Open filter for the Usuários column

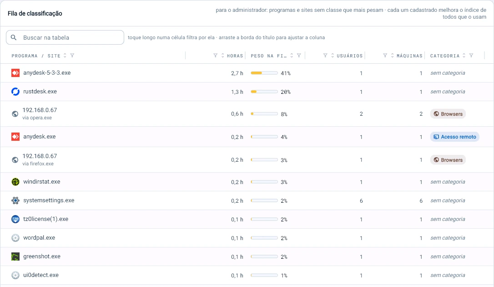[325, 56]
